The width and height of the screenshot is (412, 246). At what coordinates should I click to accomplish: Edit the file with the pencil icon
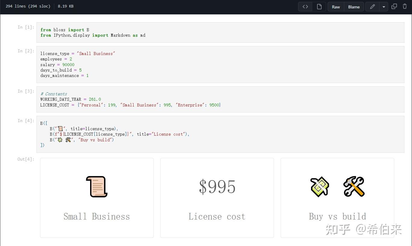tap(372, 6)
